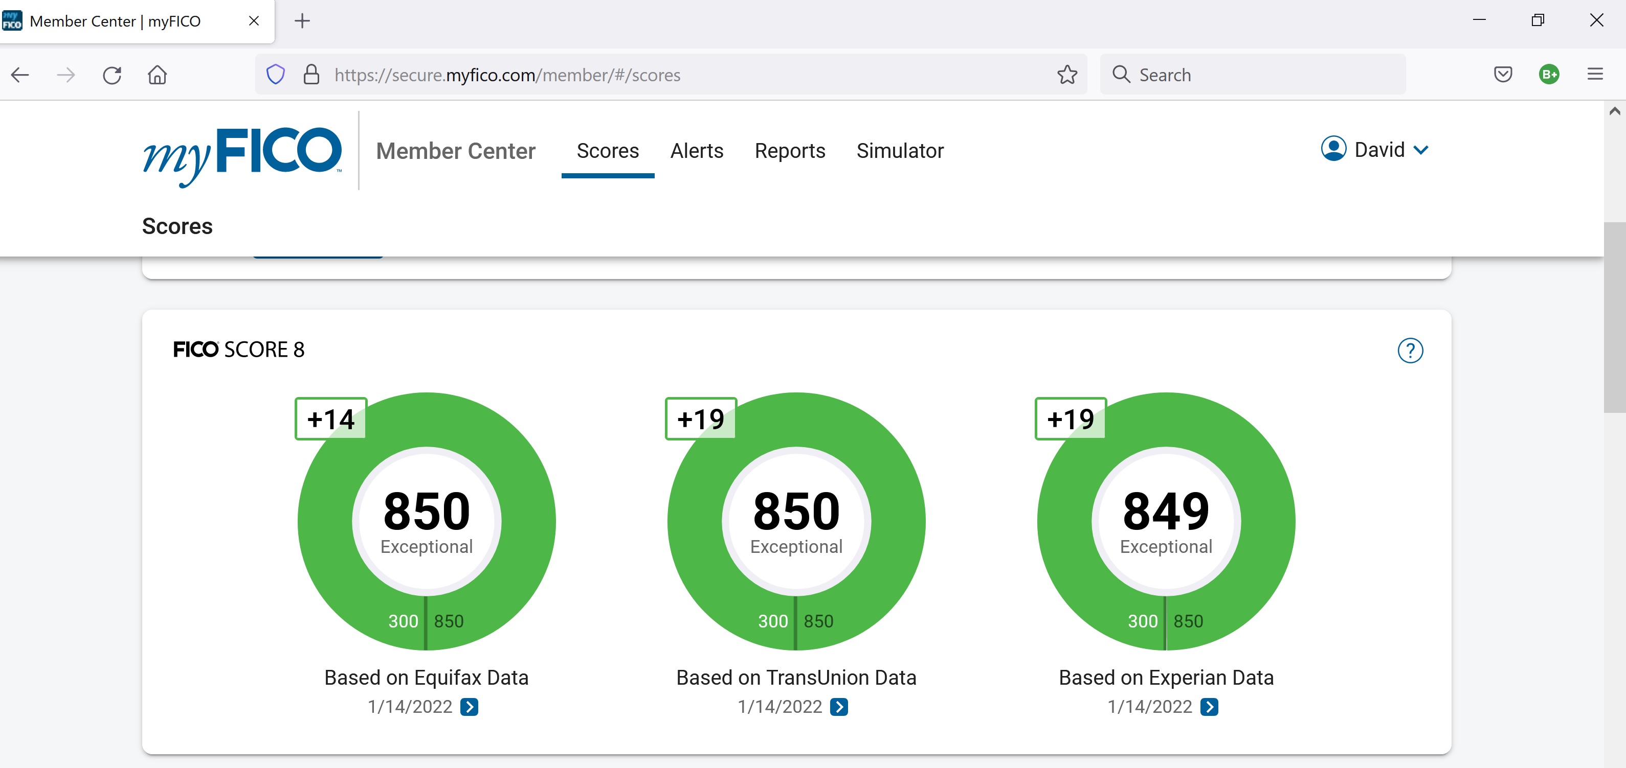Open Experian report arrow next to 1/14/2022
This screenshot has width=1626, height=768.
pyautogui.click(x=1209, y=707)
